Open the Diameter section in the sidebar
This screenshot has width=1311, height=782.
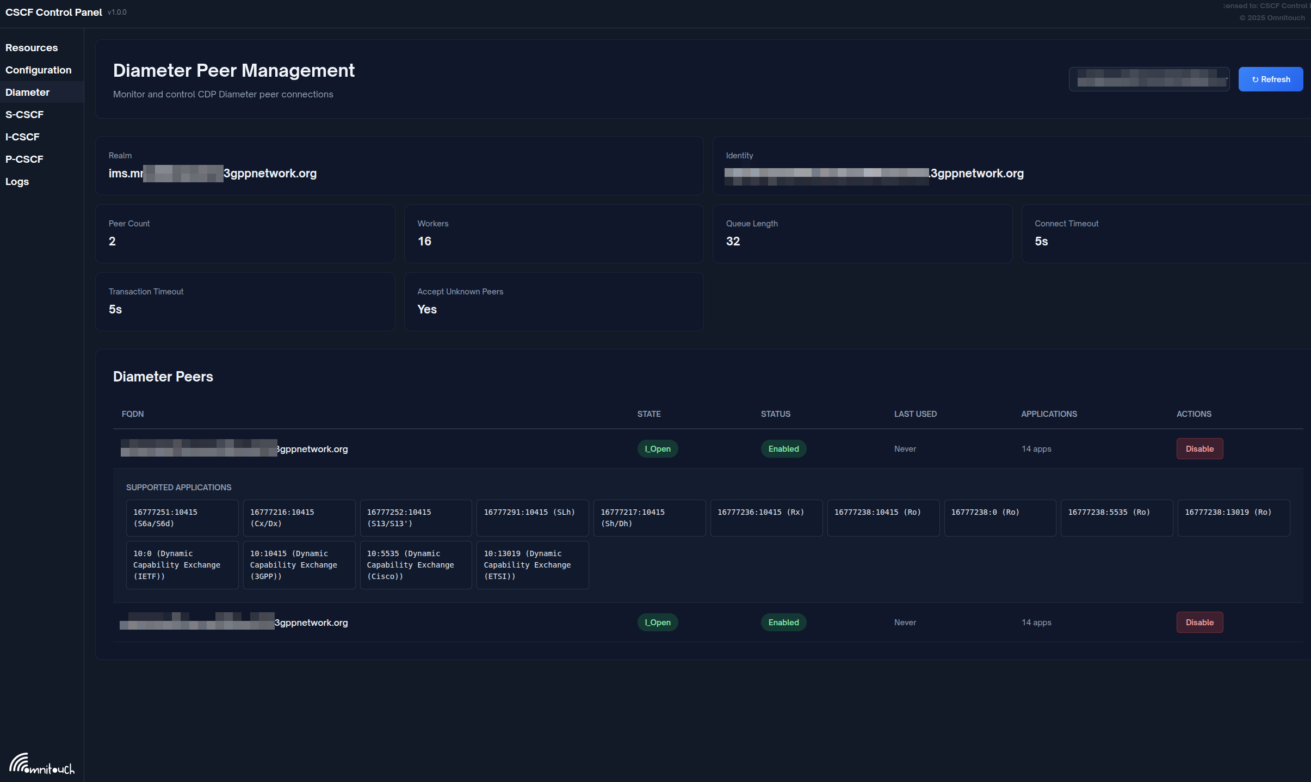pos(27,92)
